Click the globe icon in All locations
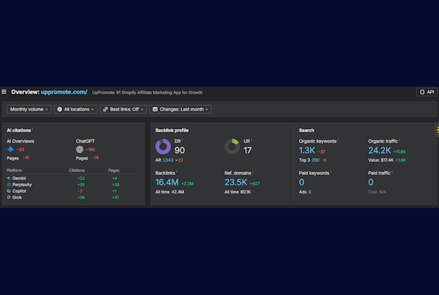Screen dimensions: 439x295 (x=59, y=109)
